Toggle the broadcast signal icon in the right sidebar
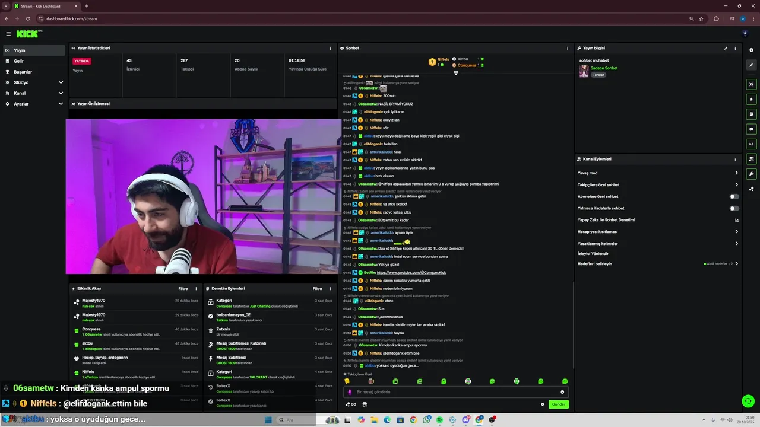This screenshot has height=427, width=760. (751, 144)
